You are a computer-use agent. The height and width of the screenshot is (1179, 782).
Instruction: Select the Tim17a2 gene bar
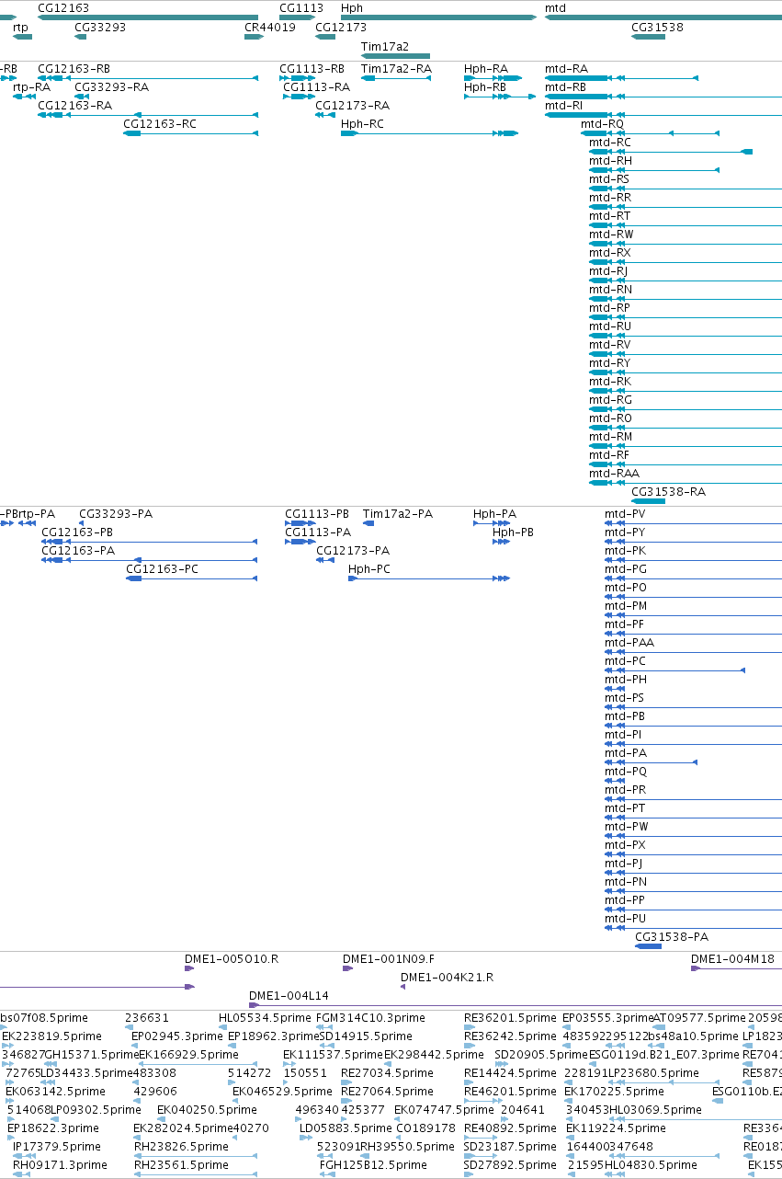tap(395, 56)
